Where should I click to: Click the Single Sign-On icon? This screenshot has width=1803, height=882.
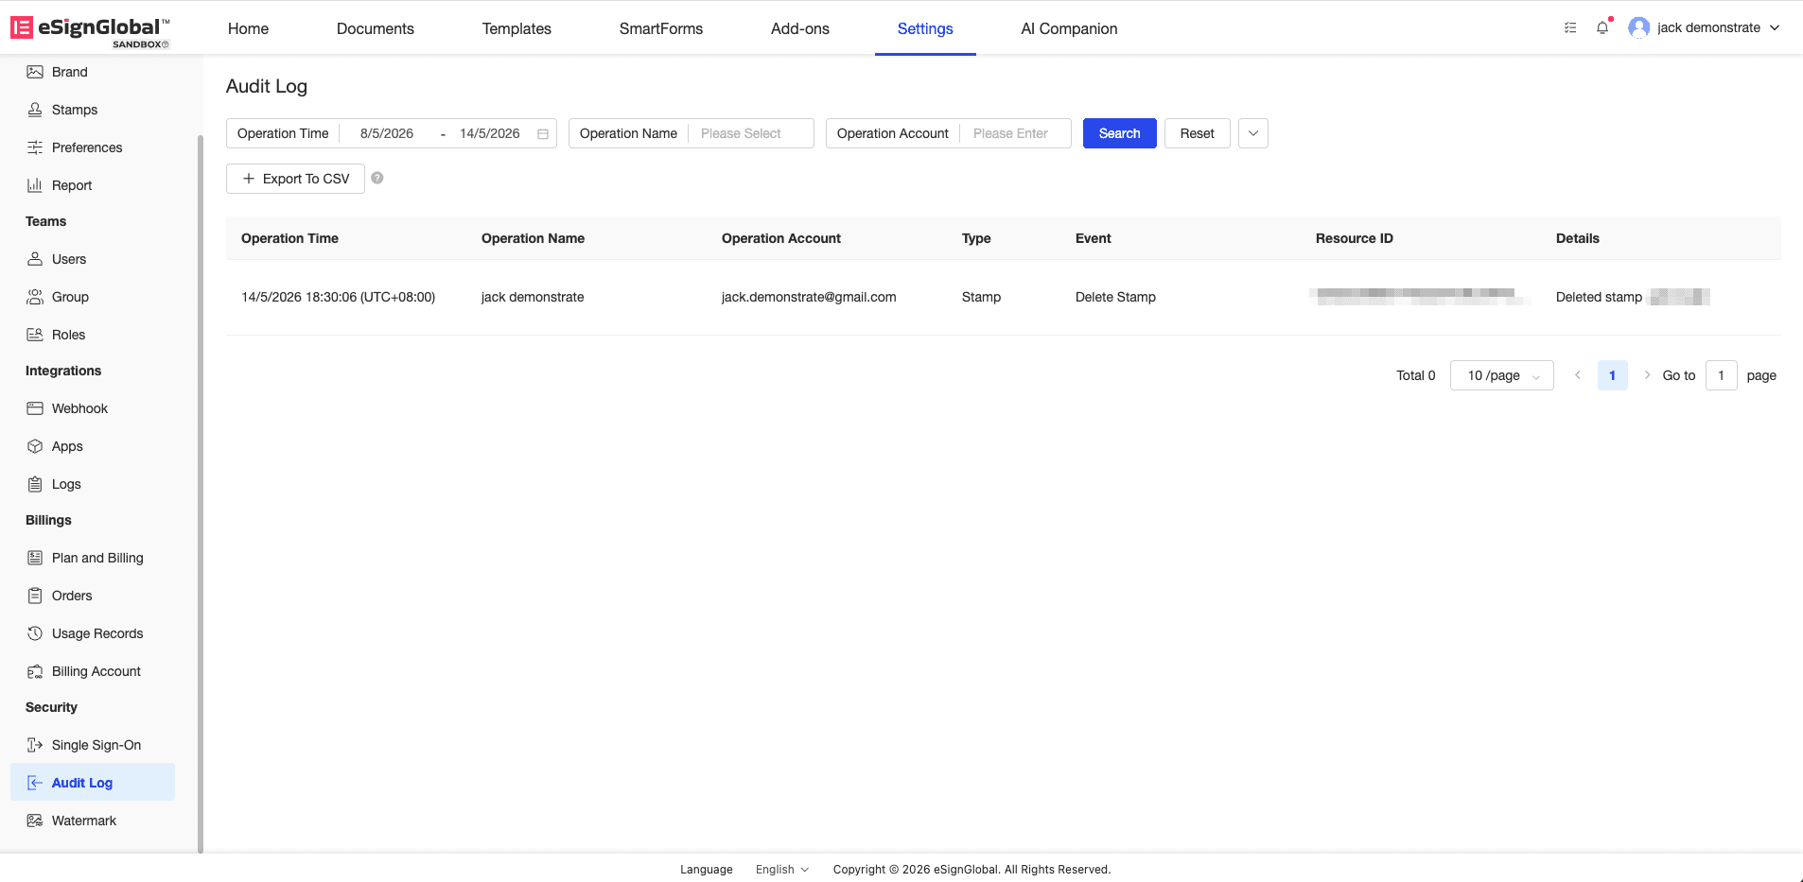(x=35, y=745)
